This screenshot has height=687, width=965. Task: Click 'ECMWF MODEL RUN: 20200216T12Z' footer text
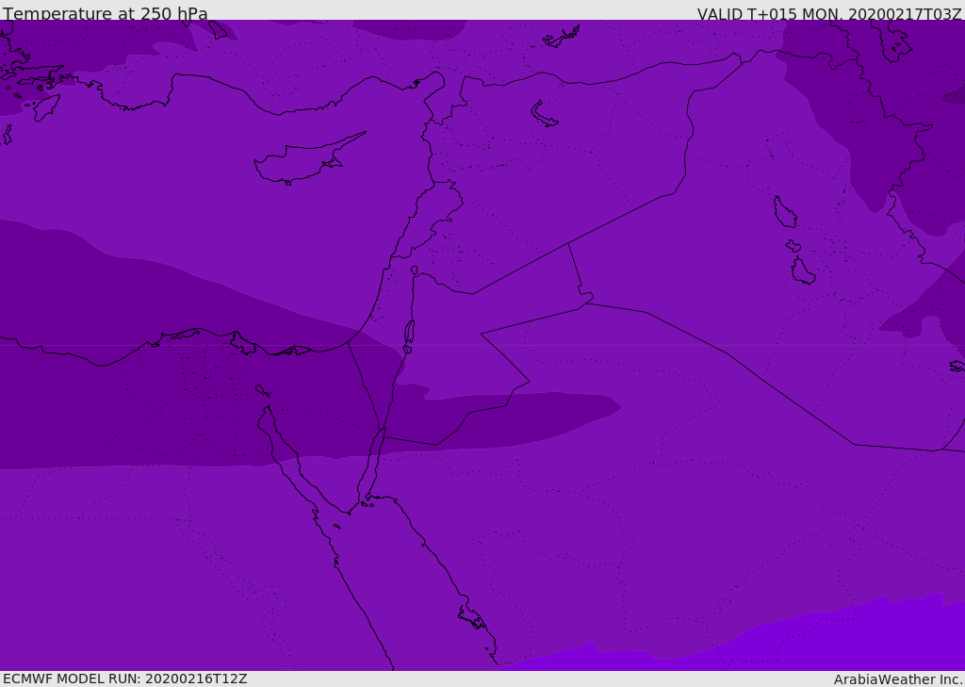[x=125, y=679]
